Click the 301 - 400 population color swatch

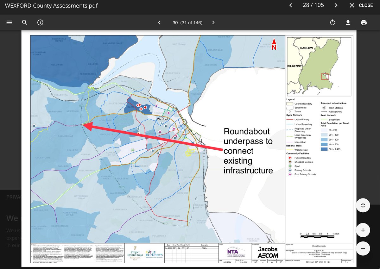point(324,140)
